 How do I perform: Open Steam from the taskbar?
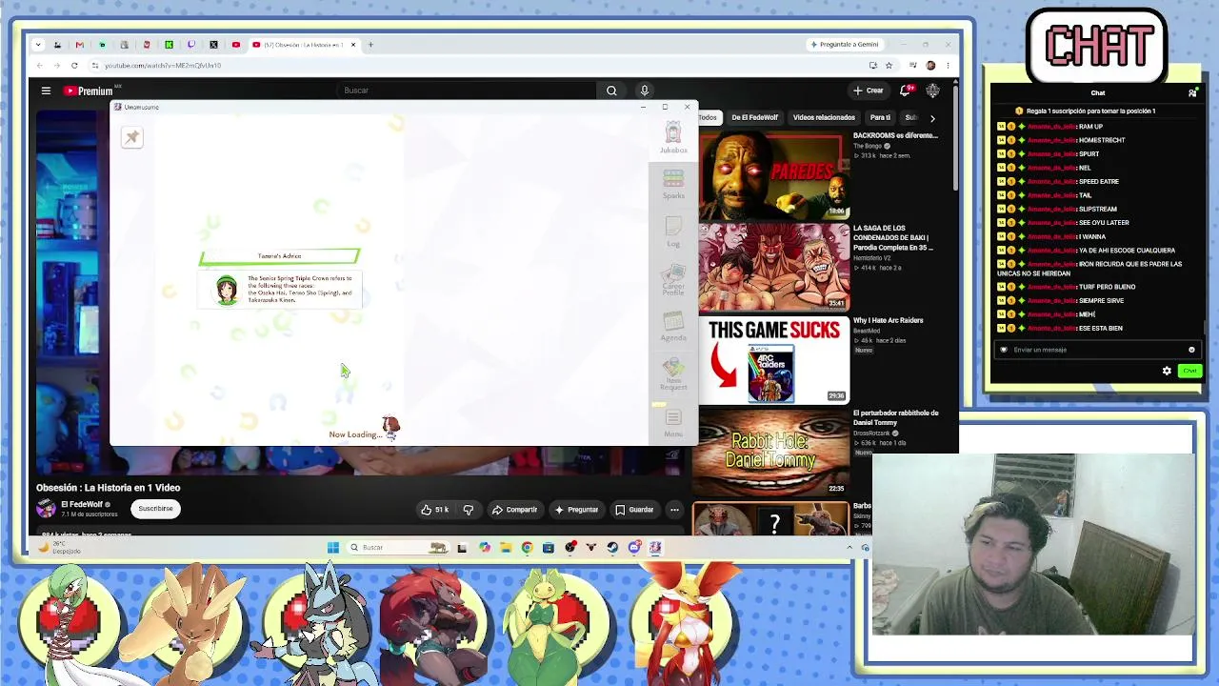(x=612, y=548)
